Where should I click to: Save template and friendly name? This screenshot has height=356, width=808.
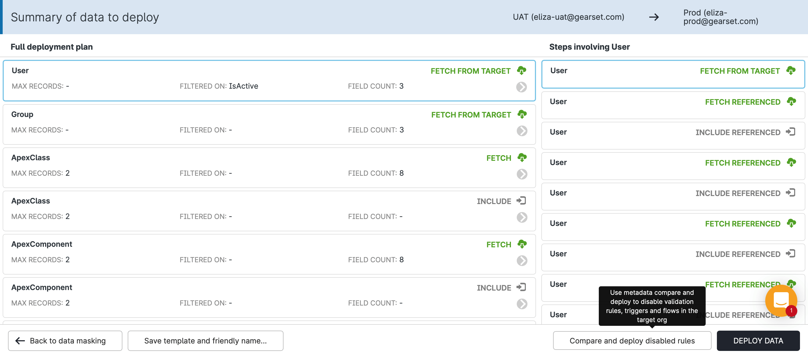205,341
